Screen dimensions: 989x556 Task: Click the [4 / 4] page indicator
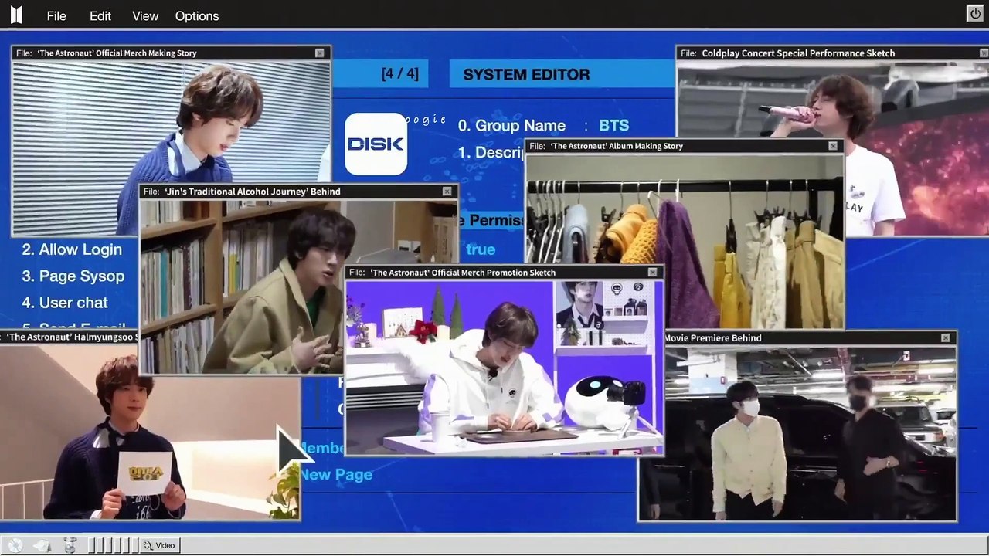pos(399,74)
